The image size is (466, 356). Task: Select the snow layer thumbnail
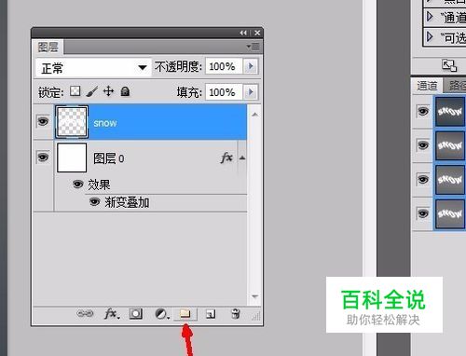tap(72, 122)
